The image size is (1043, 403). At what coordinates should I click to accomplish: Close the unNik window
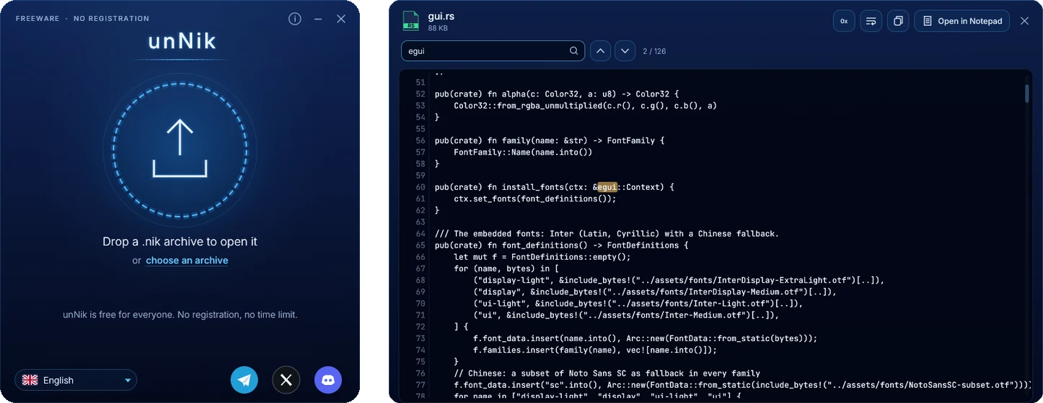[x=341, y=19]
